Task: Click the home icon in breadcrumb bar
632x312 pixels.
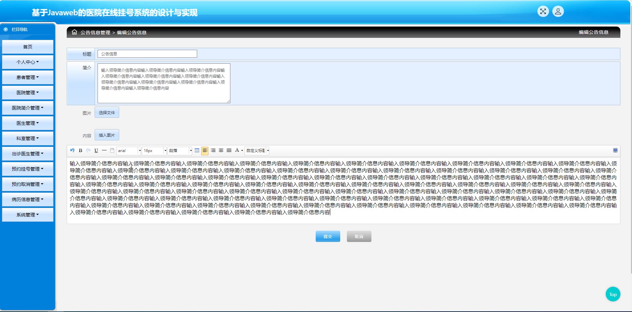Action: 74,32
